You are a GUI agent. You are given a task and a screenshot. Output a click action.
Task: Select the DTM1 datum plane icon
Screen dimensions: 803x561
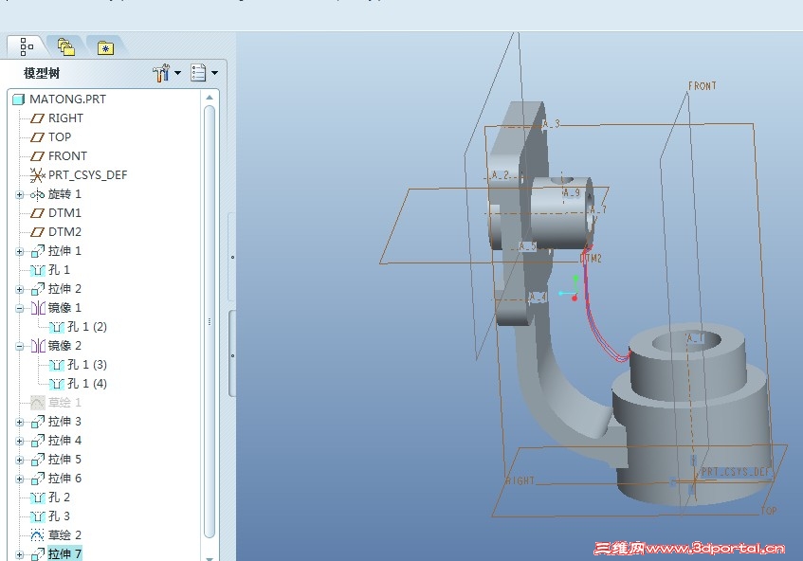click(37, 213)
